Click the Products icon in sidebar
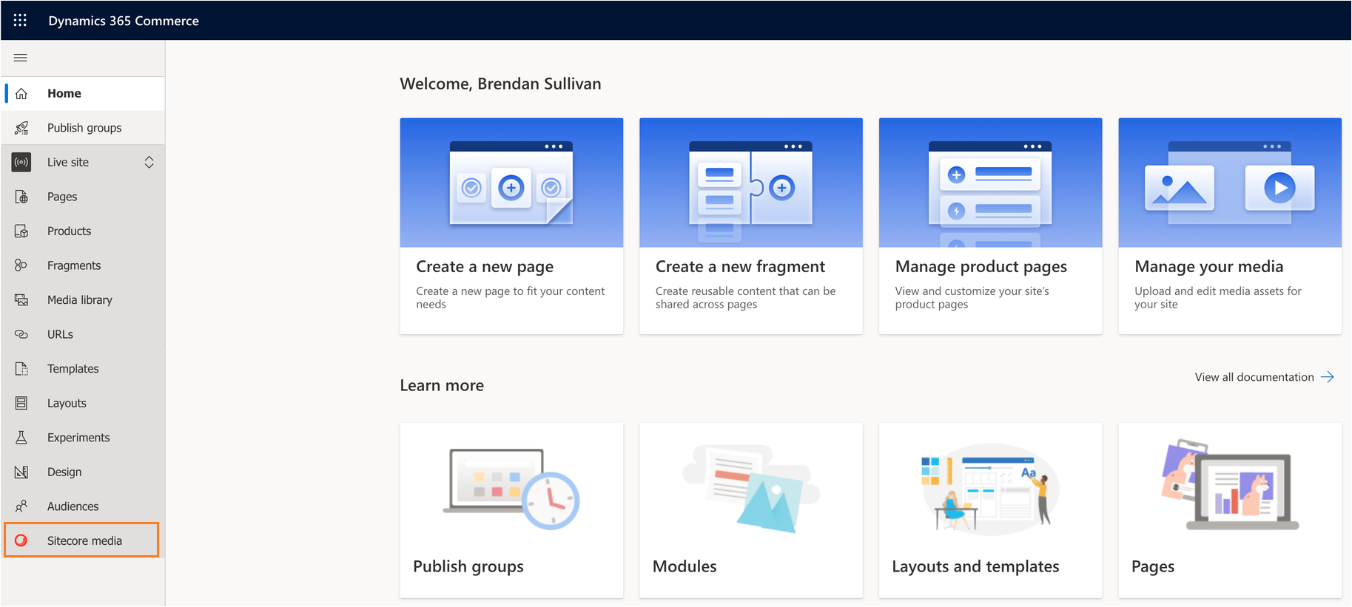 pos(21,231)
